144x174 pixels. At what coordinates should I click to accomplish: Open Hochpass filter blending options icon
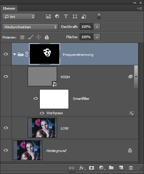[131, 113]
